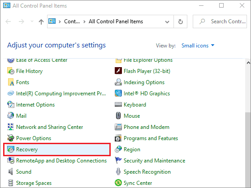Open the Small icons view dropdown

(x=198, y=46)
